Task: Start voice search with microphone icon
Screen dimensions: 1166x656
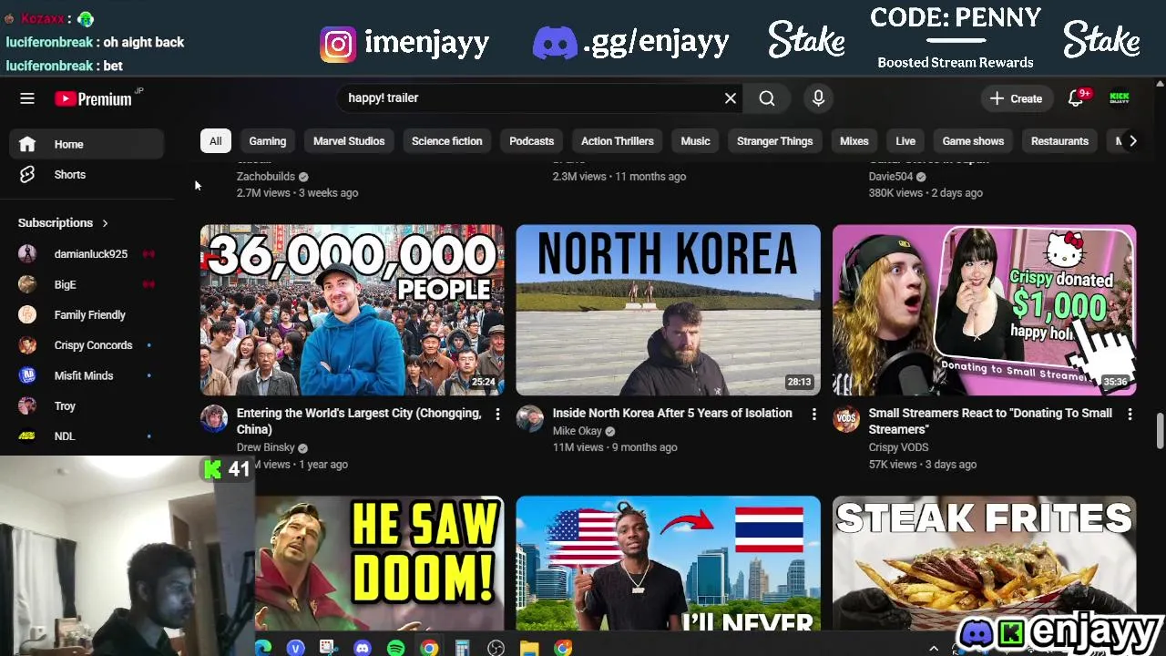Action: [818, 98]
